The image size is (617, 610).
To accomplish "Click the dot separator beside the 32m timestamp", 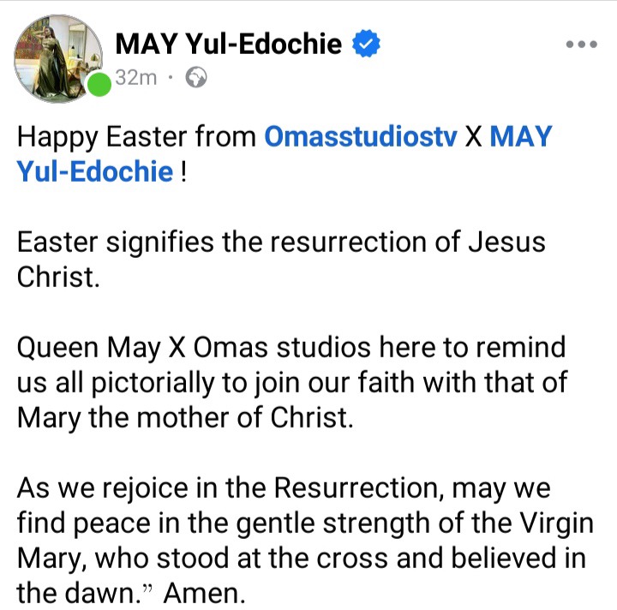I will point(171,77).
